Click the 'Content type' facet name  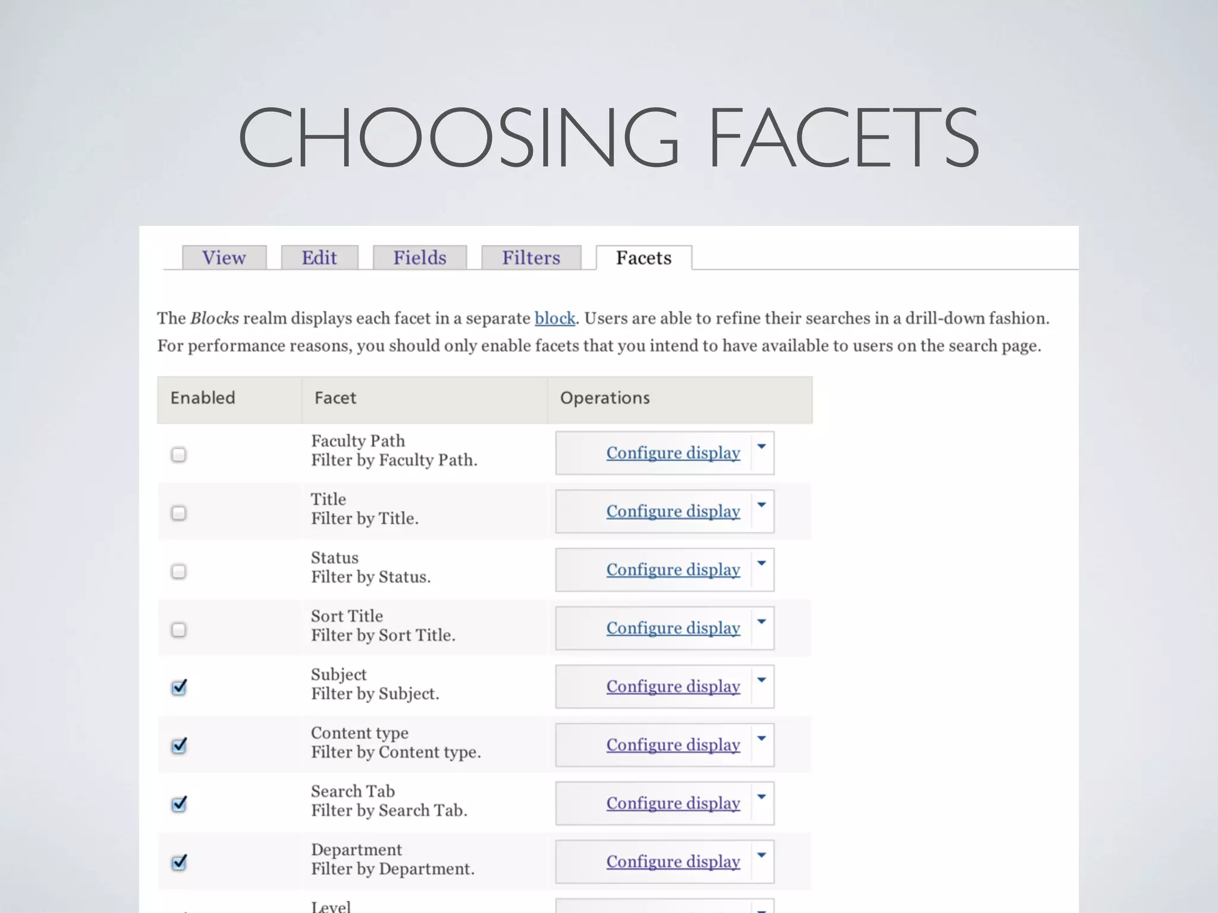(x=360, y=733)
